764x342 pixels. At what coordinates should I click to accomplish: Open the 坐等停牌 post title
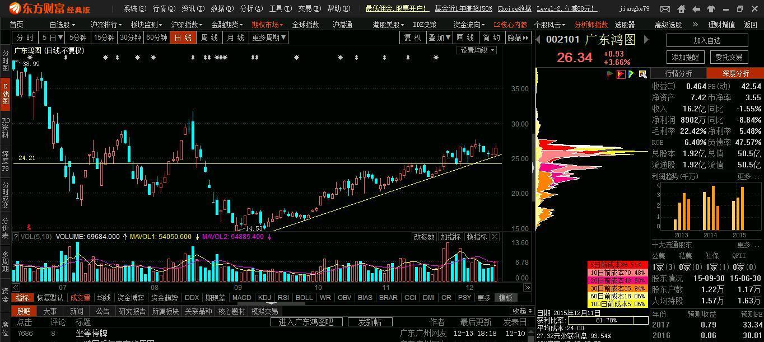pyautogui.click(x=92, y=334)
